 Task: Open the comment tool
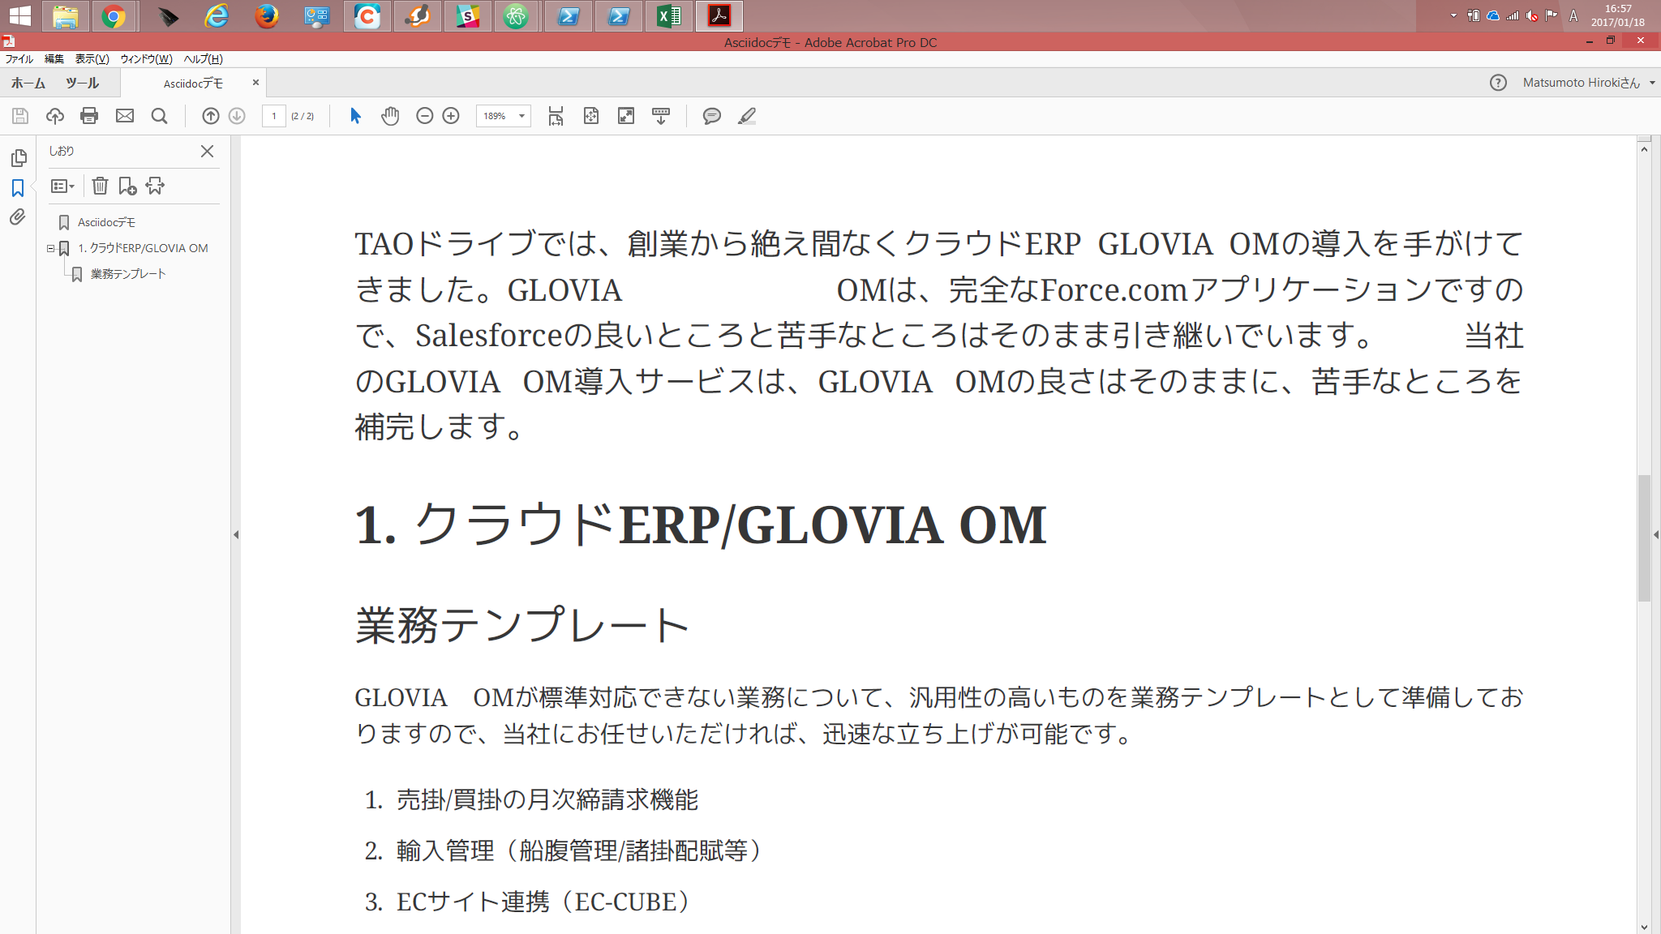711,116
